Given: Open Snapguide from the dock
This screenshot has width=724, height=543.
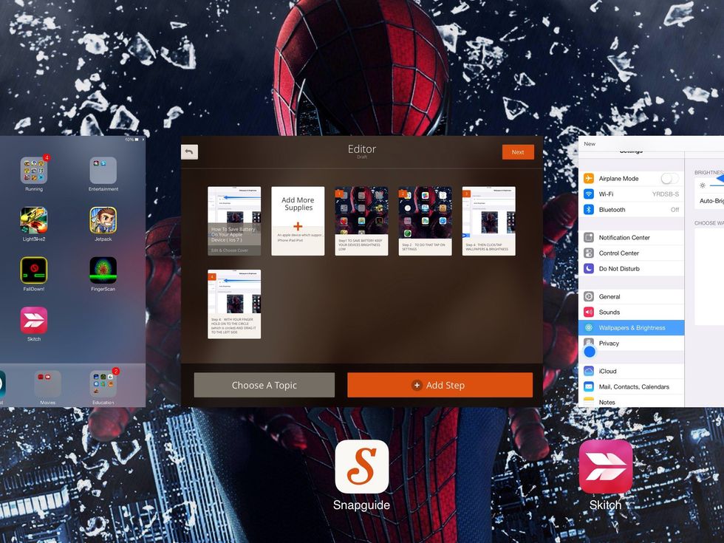Looking at the screenshot, I should point(362,465).
